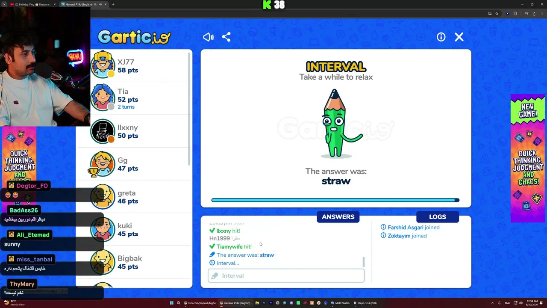Open the game info icon
This screenshot has height=308, width=547.
pyautogui.click(x=441, y=37)
